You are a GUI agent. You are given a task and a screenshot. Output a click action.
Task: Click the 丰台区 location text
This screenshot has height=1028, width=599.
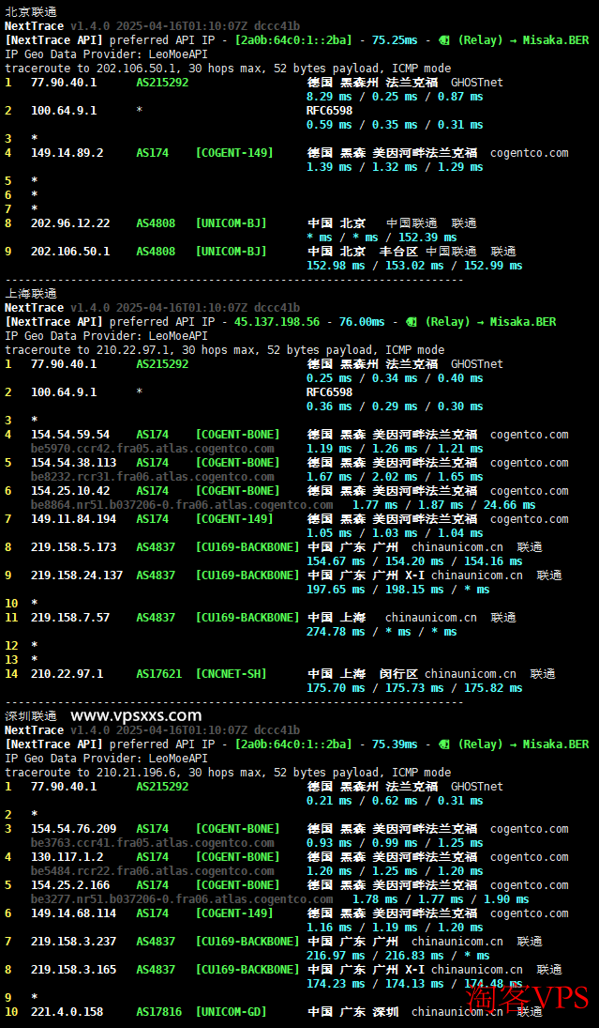[398, 251]
